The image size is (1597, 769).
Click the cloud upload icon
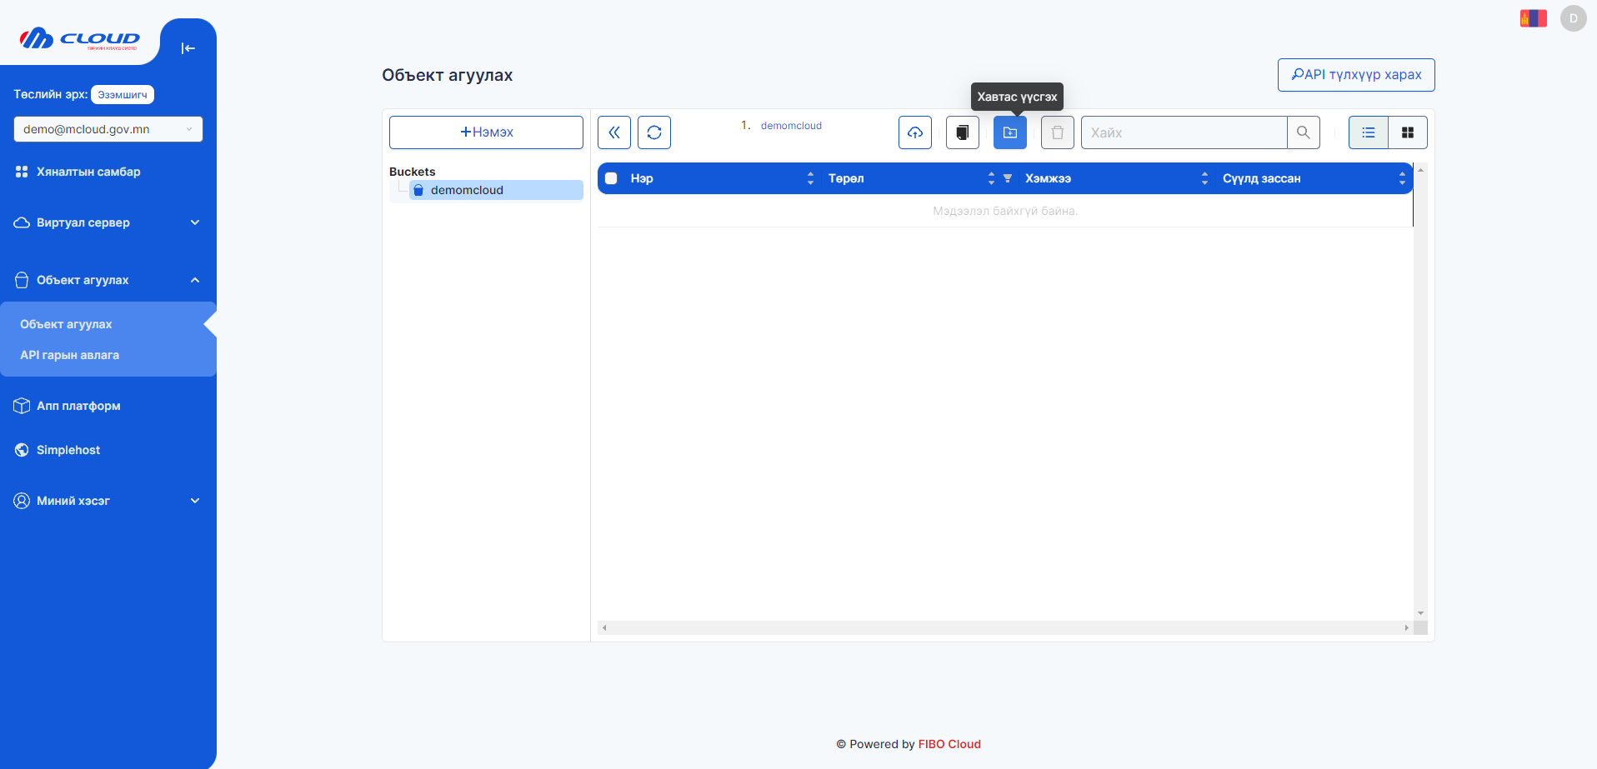point(914,132)
